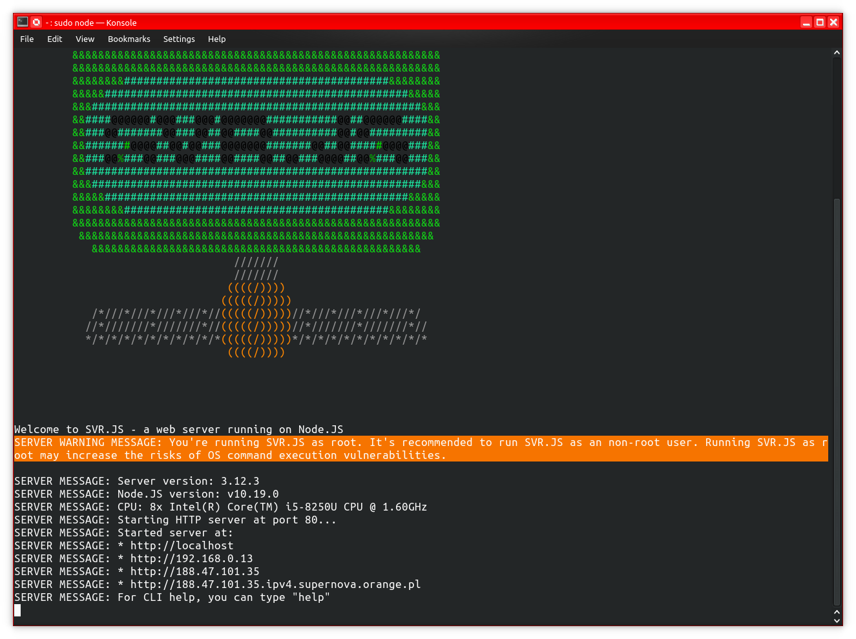This screenshot has width=856, height=639.
Task: Click the 'For CLI help' message line
Action: [x=172, y=598]
